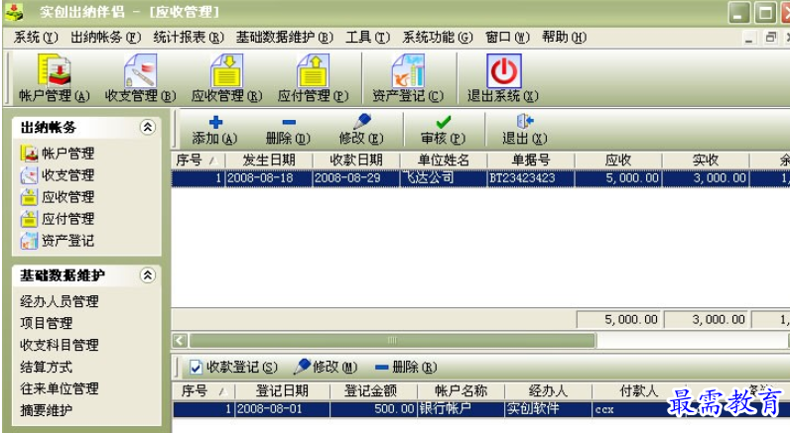790x433 pixels.
Task: Click 经办人 column header
Action: point(548,390)
